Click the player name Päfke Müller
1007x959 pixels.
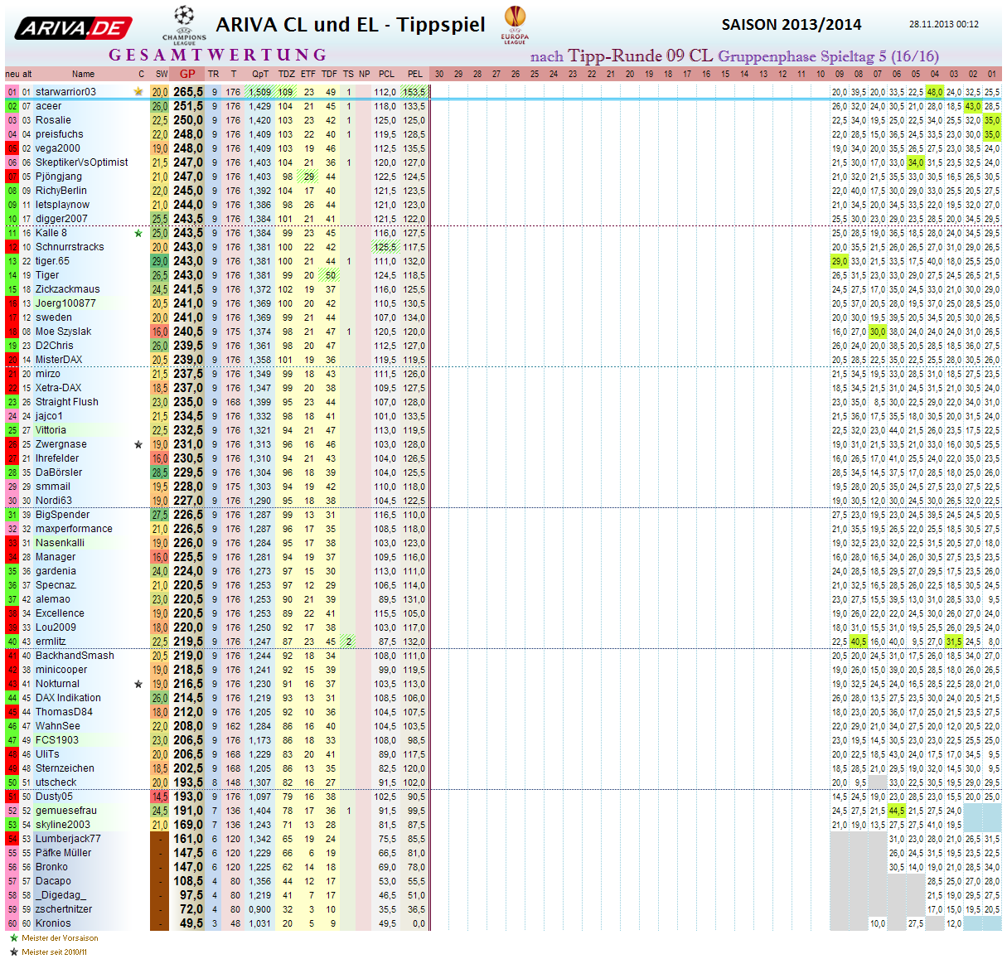(x=63, y=853)
